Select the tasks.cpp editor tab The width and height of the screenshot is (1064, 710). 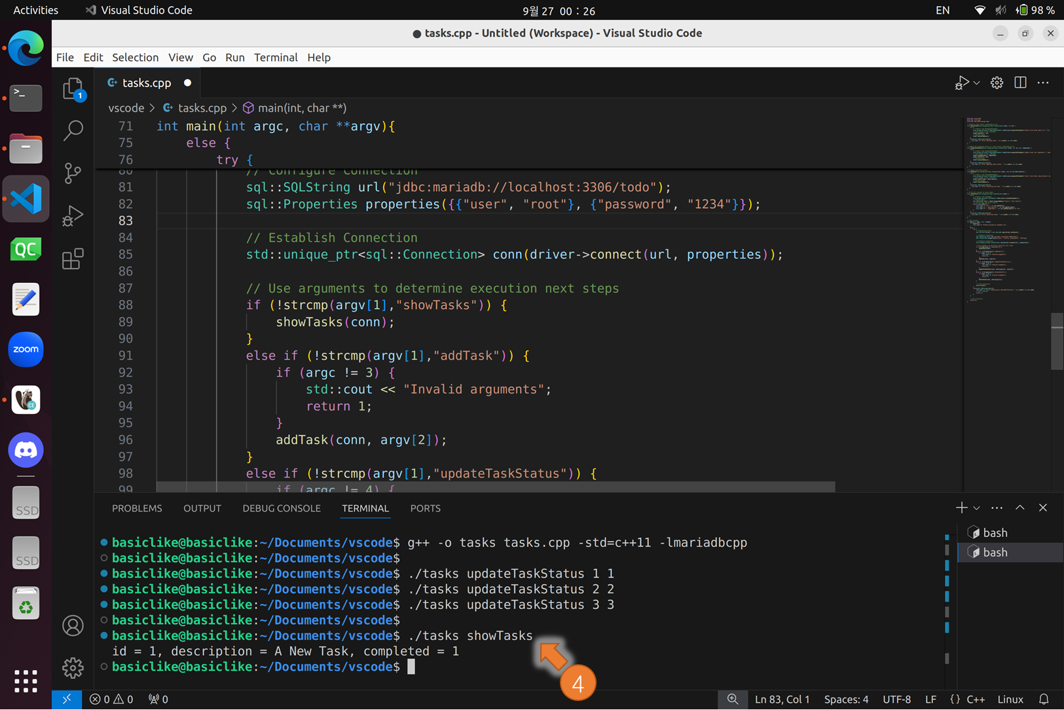point(148,83)
